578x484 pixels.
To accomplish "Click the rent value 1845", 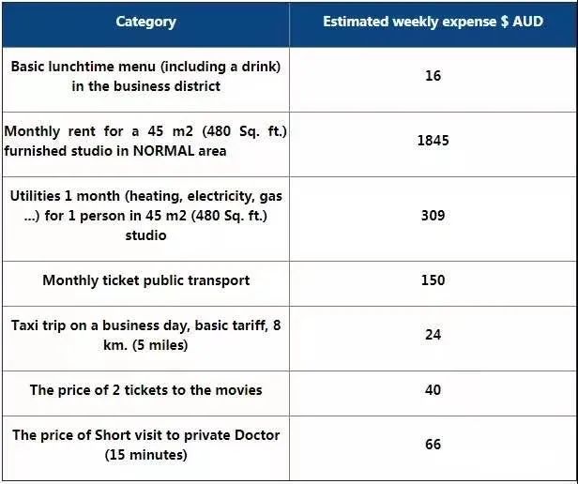I will (433, 141).
